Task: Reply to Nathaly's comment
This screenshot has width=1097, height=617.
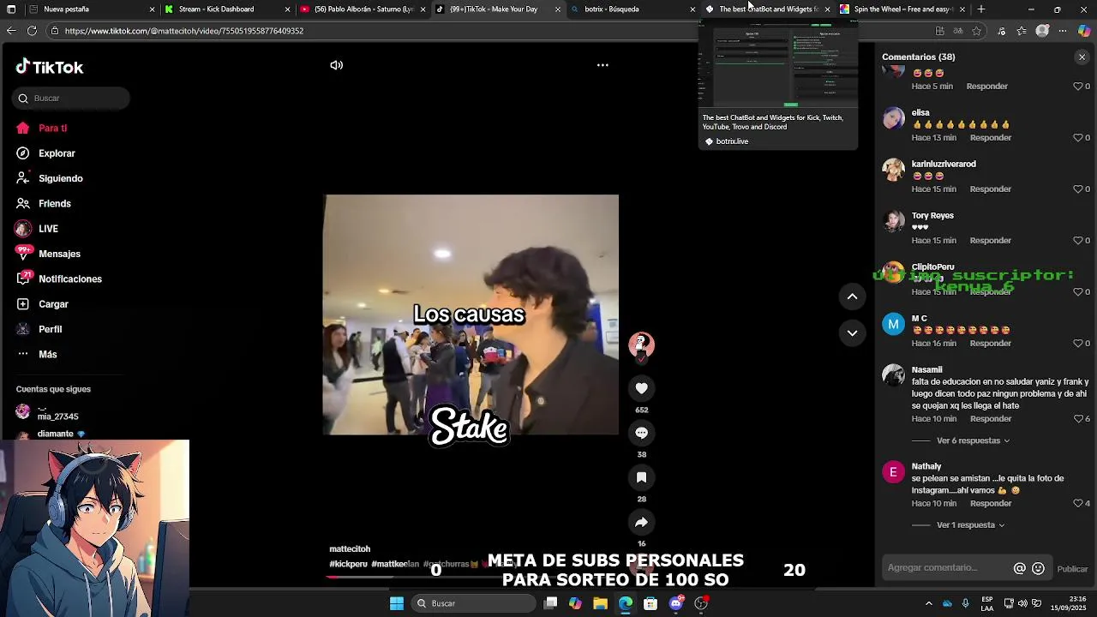Action: (991, 503)
